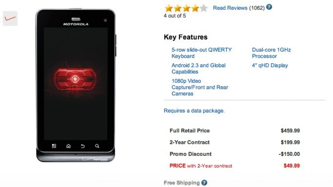Tap the phone's home button icon
The height and width of the screenshot is (187, 333).
[x=68, y=146]
